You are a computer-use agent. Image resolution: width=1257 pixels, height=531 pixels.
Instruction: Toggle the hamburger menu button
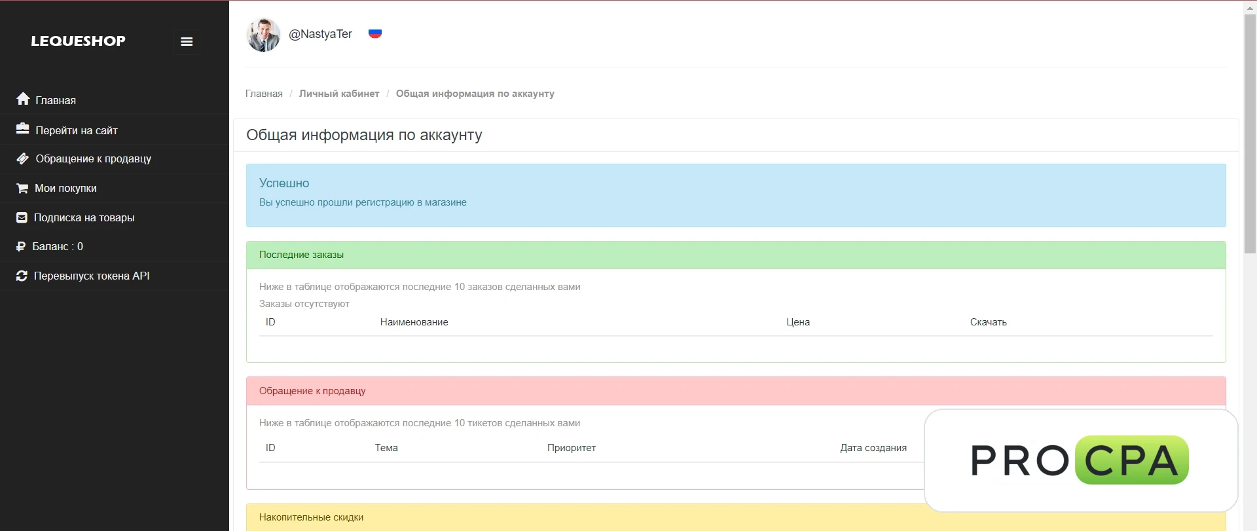(187, 41)
